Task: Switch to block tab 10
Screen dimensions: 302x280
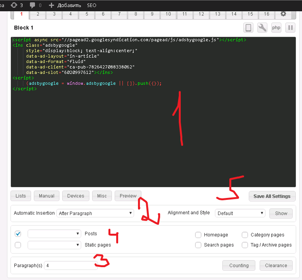Action: pos(168,14)
